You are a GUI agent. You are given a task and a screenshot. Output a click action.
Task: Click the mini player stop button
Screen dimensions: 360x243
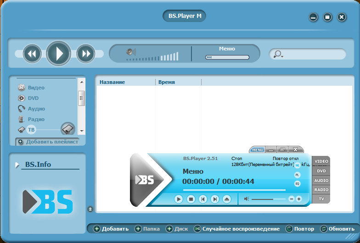coord(191,199)
